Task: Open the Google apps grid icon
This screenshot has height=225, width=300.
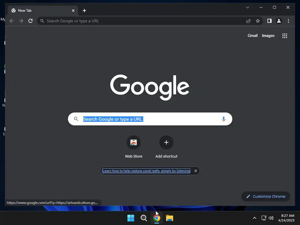Action: click(285, 36)
